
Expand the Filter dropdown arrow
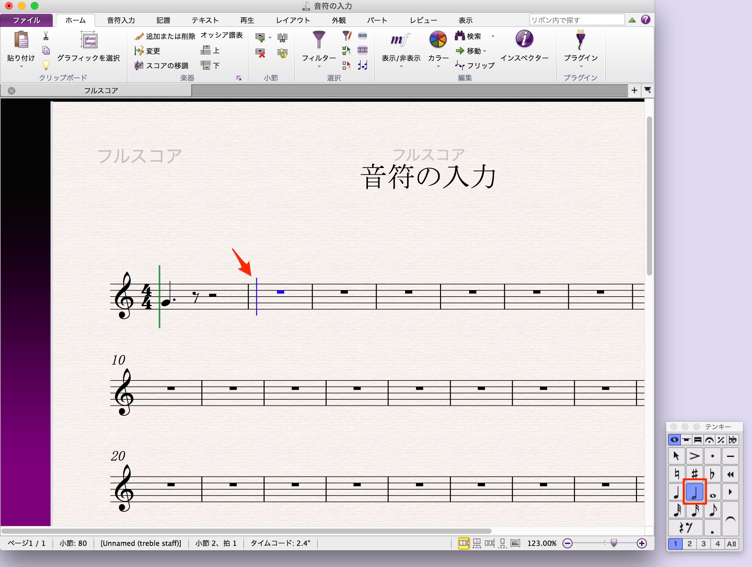click(x=319, y=67)
